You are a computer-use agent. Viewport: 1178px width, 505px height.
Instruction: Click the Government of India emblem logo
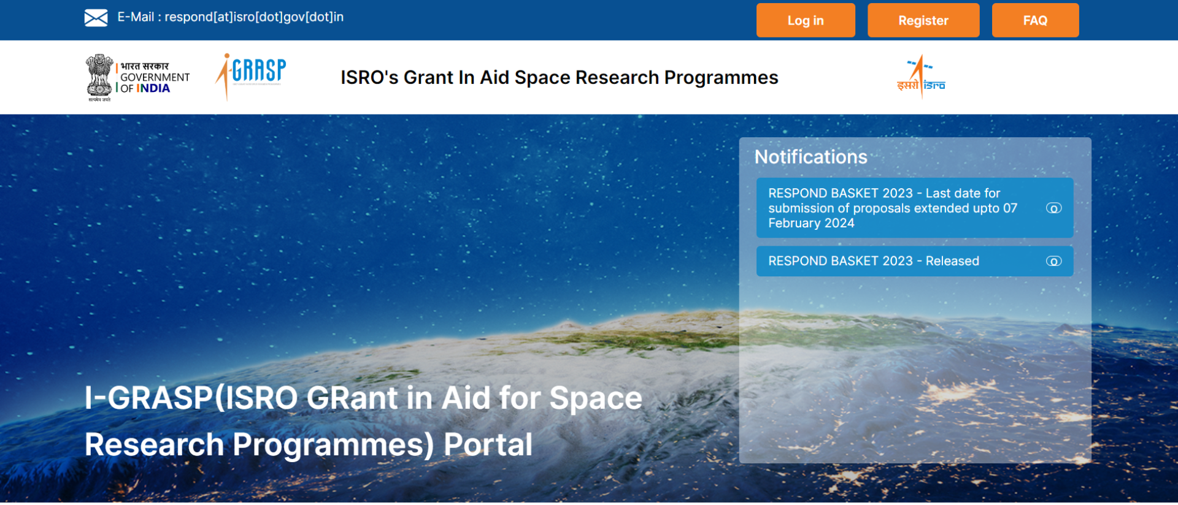(x=138, y=78)
